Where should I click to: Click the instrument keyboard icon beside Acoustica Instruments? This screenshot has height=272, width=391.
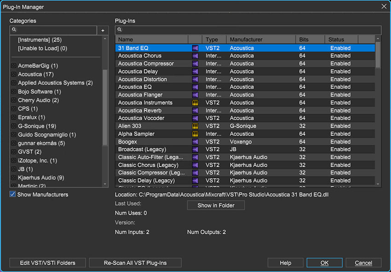pos(195,103)
